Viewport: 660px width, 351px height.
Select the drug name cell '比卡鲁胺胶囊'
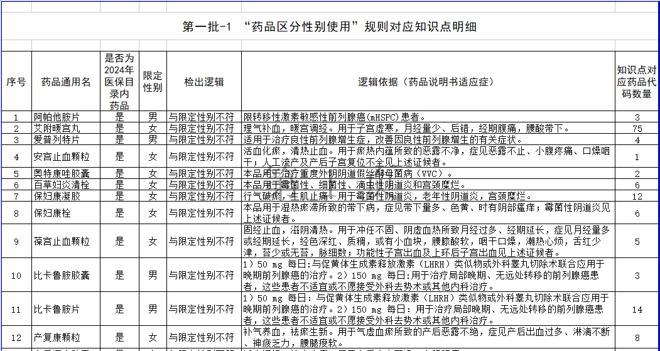pos(66,275)
